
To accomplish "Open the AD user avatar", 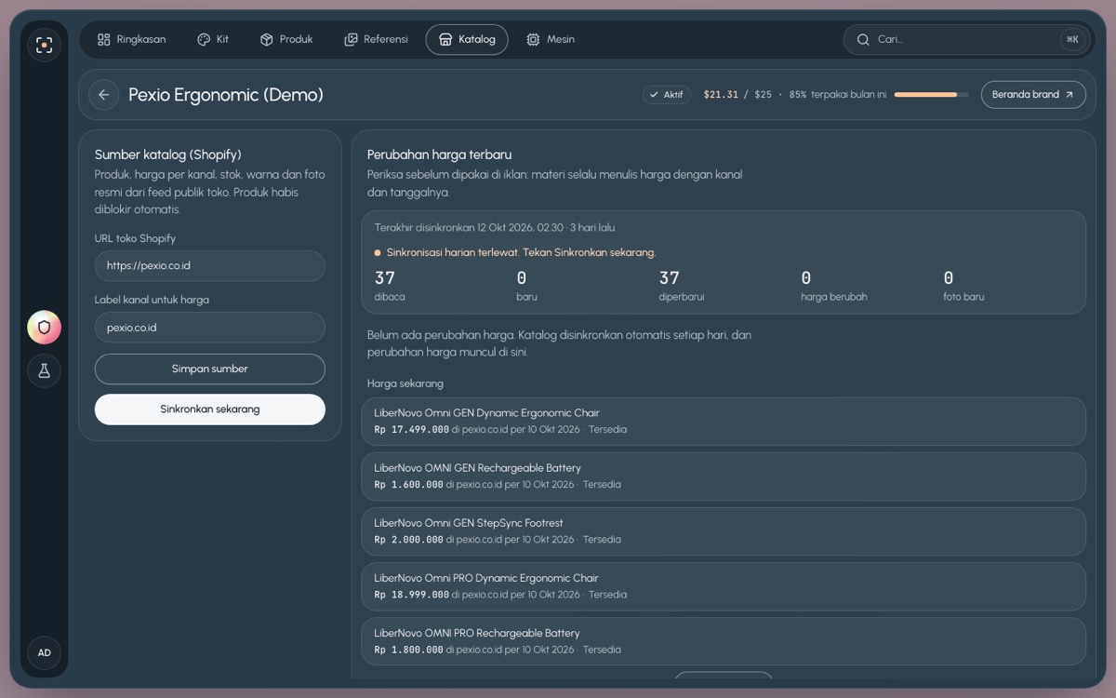I will pos(44,653).
